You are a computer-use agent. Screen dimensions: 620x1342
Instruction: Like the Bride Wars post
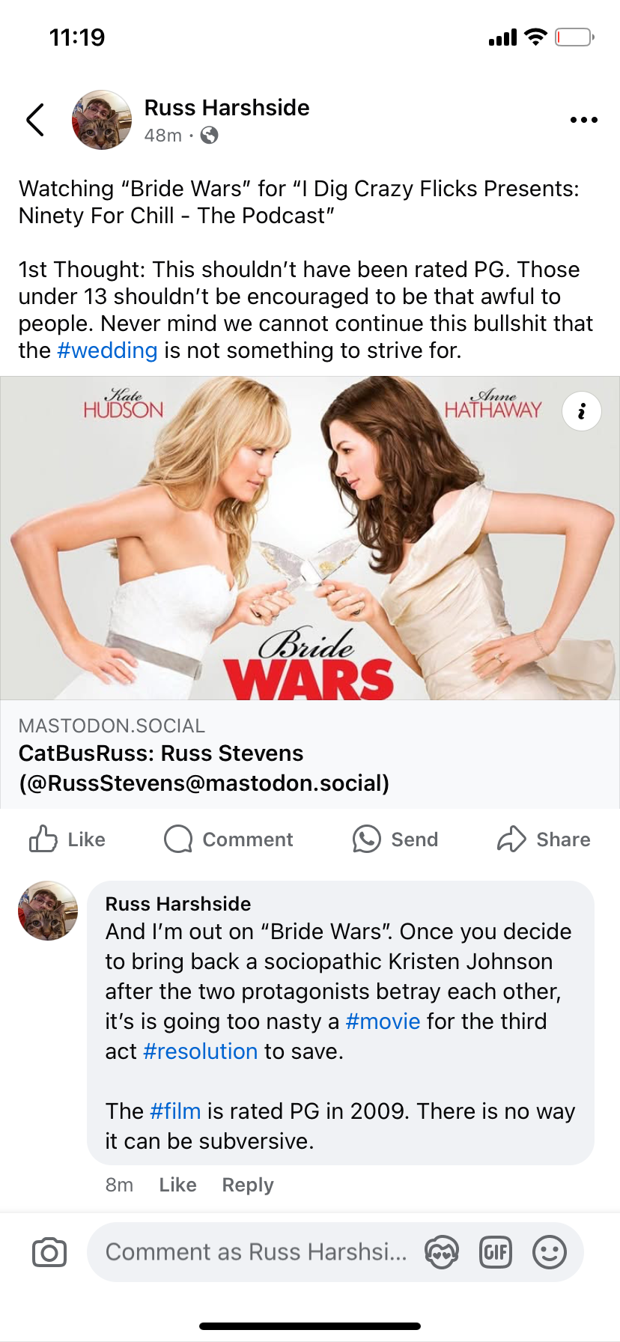[x=67, y=839]
